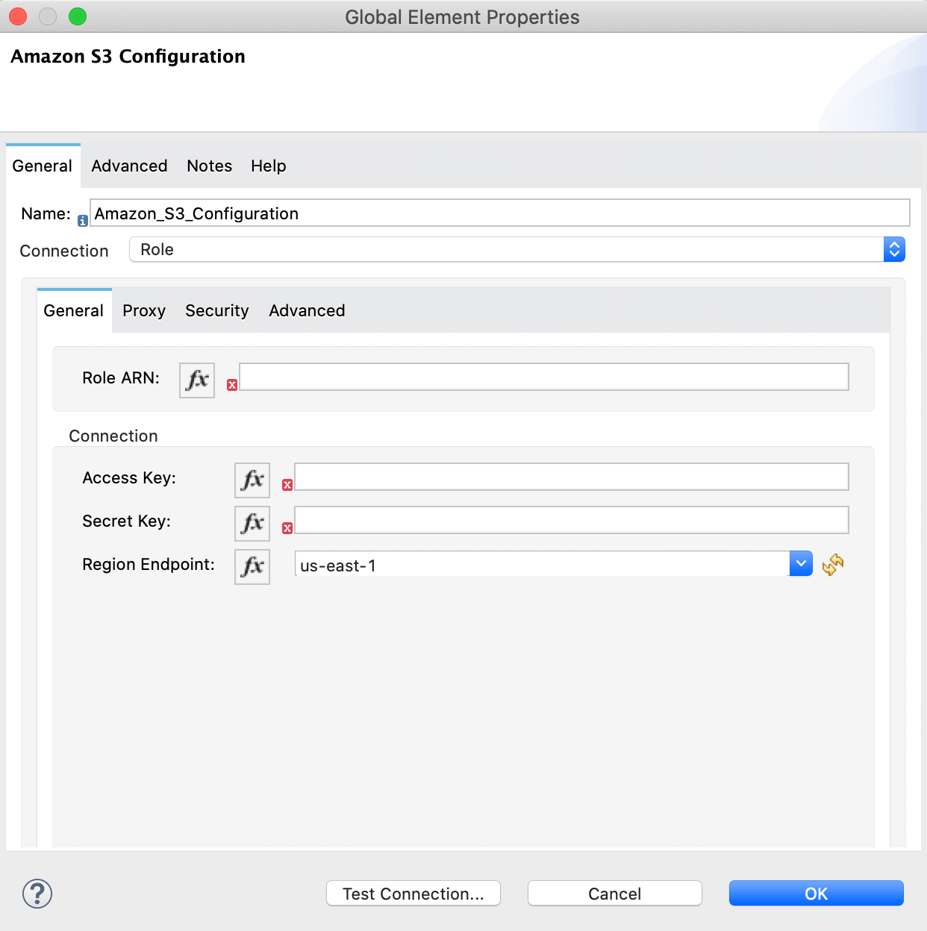This screenshot has height=931, width=927.
Task: Expand the us-east-1 region selector
Action: [800, 563]
